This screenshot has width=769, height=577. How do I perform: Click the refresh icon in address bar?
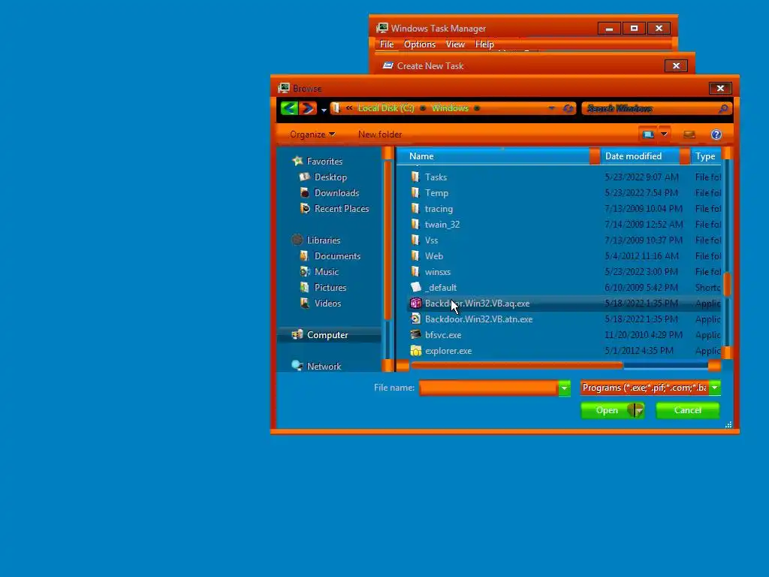568,108
